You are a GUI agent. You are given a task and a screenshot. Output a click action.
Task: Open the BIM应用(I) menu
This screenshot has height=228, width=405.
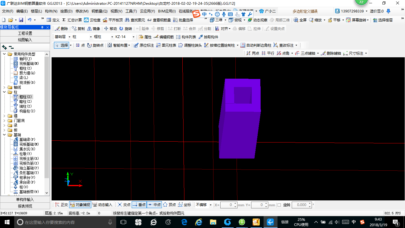point(167,11)
